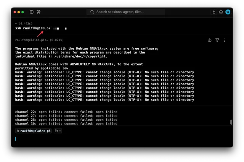Open the inbox tray icon
Viewport: 244px width, 162px height.
point(221,12)
